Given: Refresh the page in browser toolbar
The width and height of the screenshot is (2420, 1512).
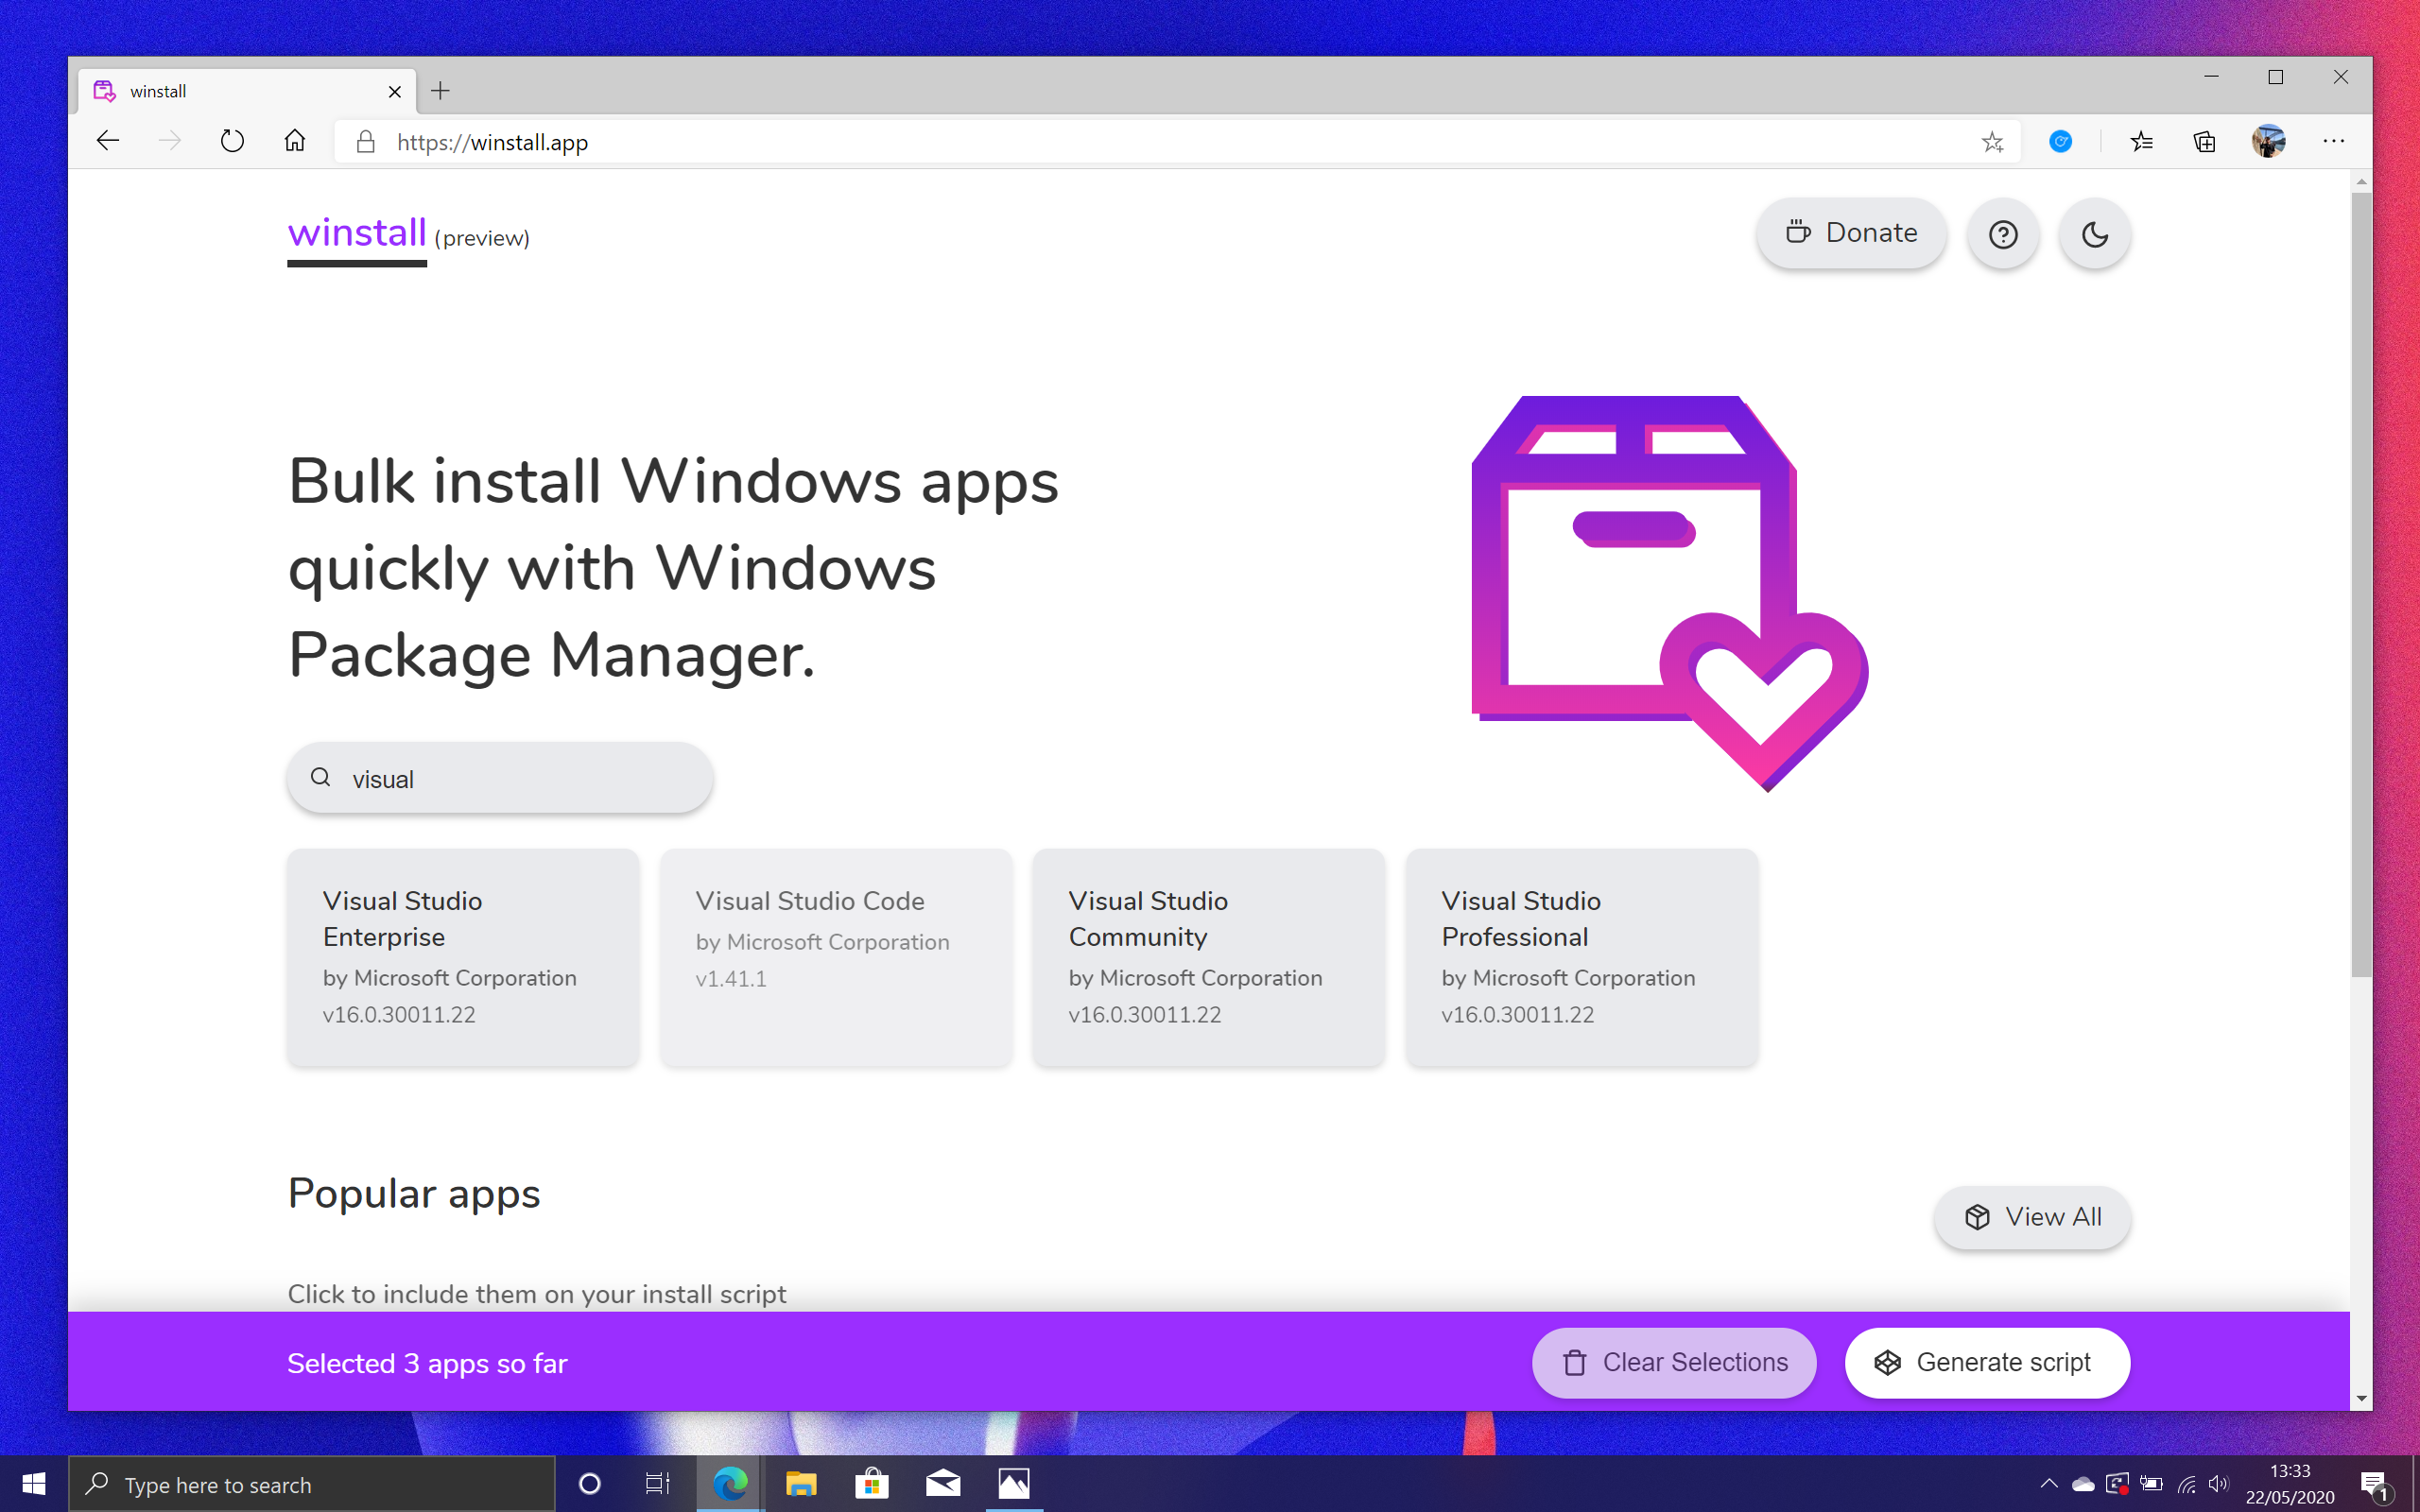Looking at the screenshot, I should [x=232, y=141].
